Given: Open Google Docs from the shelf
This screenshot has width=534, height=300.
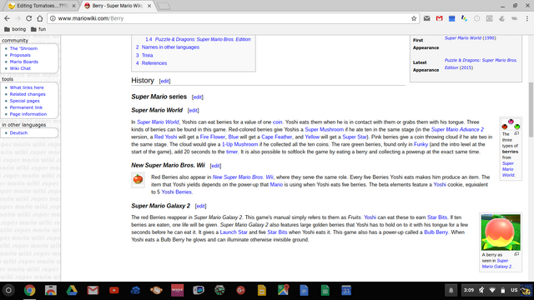Looking at the screenshot, I should (304, 291).
